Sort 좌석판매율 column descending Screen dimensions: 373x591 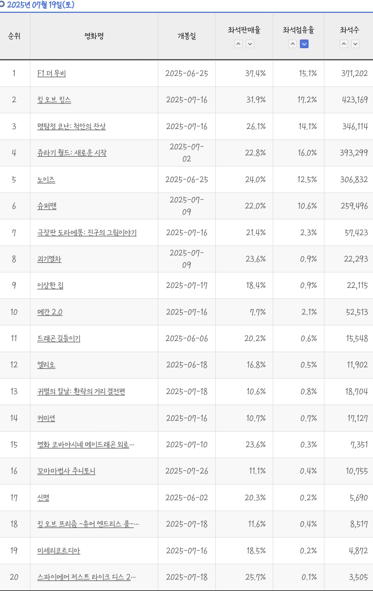pos(250,44)
